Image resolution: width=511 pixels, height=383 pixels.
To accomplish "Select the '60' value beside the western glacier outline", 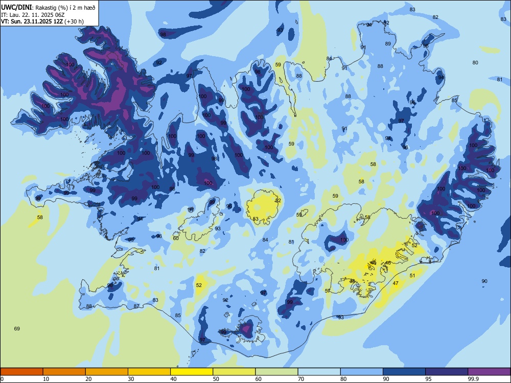I will 176,238.
